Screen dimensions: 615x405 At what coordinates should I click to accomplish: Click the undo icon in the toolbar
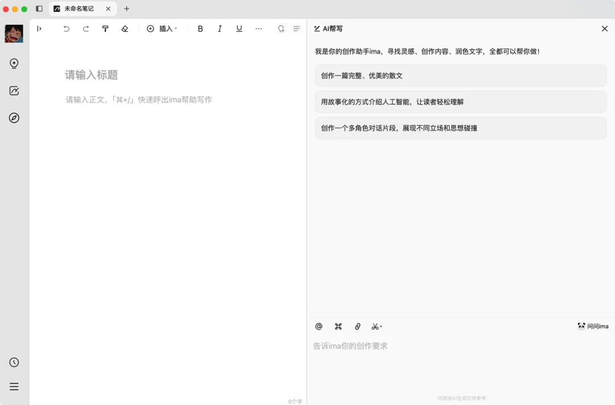point(66,28)
